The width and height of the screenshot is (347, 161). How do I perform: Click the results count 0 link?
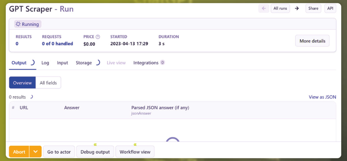click(17, 44)
